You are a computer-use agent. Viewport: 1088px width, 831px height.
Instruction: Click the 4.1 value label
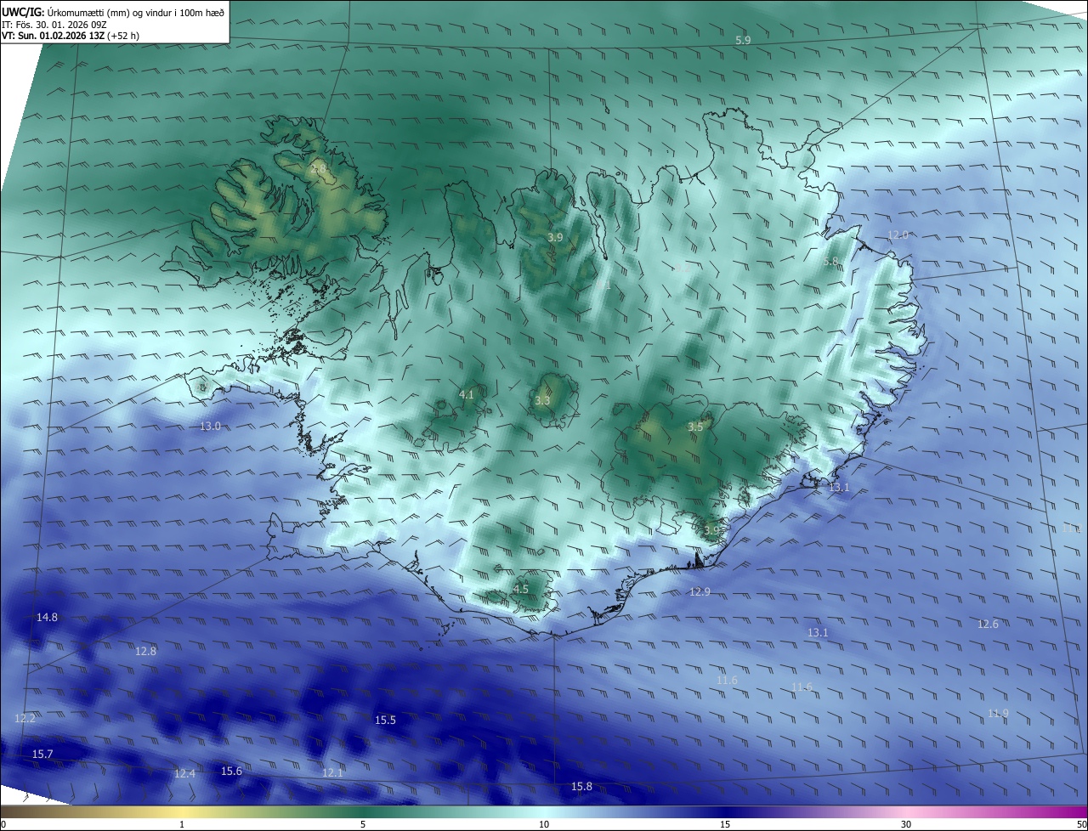[467, 394]
